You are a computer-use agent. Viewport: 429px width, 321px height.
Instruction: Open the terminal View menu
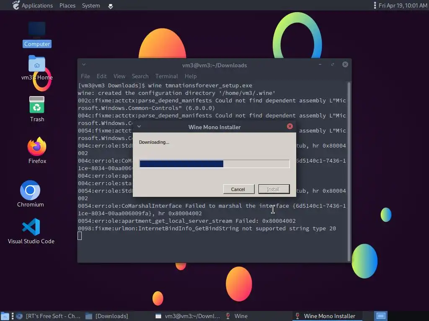coord(119,76)
